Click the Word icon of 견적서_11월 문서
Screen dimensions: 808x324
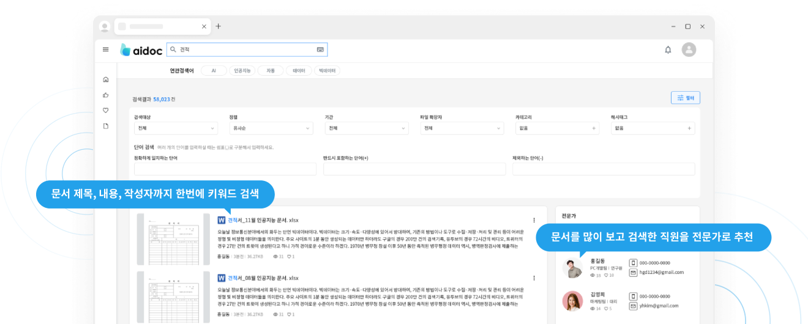point(222,220)
